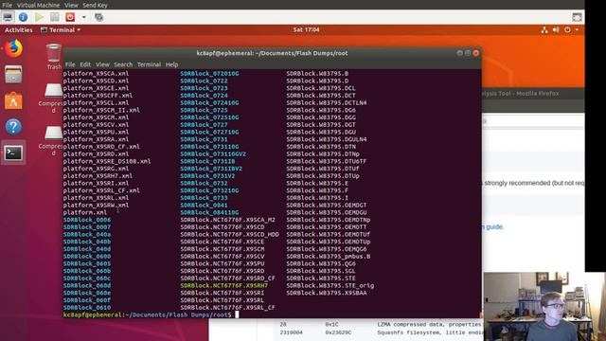Click the green Run virtual machine icon

coord(39,17)
